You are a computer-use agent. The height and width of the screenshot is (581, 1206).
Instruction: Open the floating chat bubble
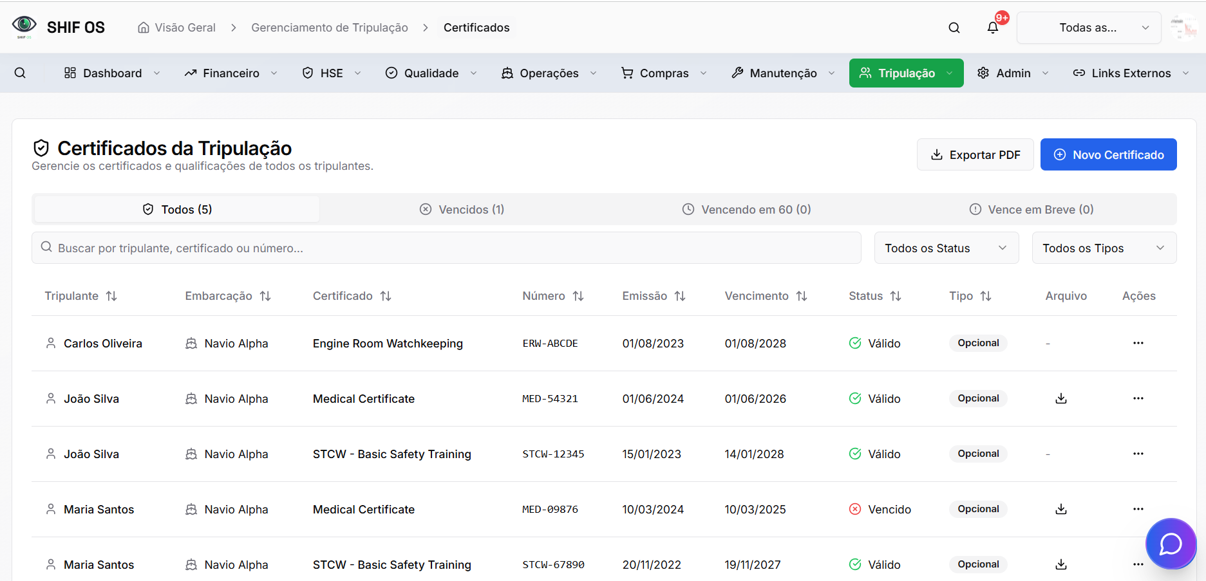click(1170, 544)
